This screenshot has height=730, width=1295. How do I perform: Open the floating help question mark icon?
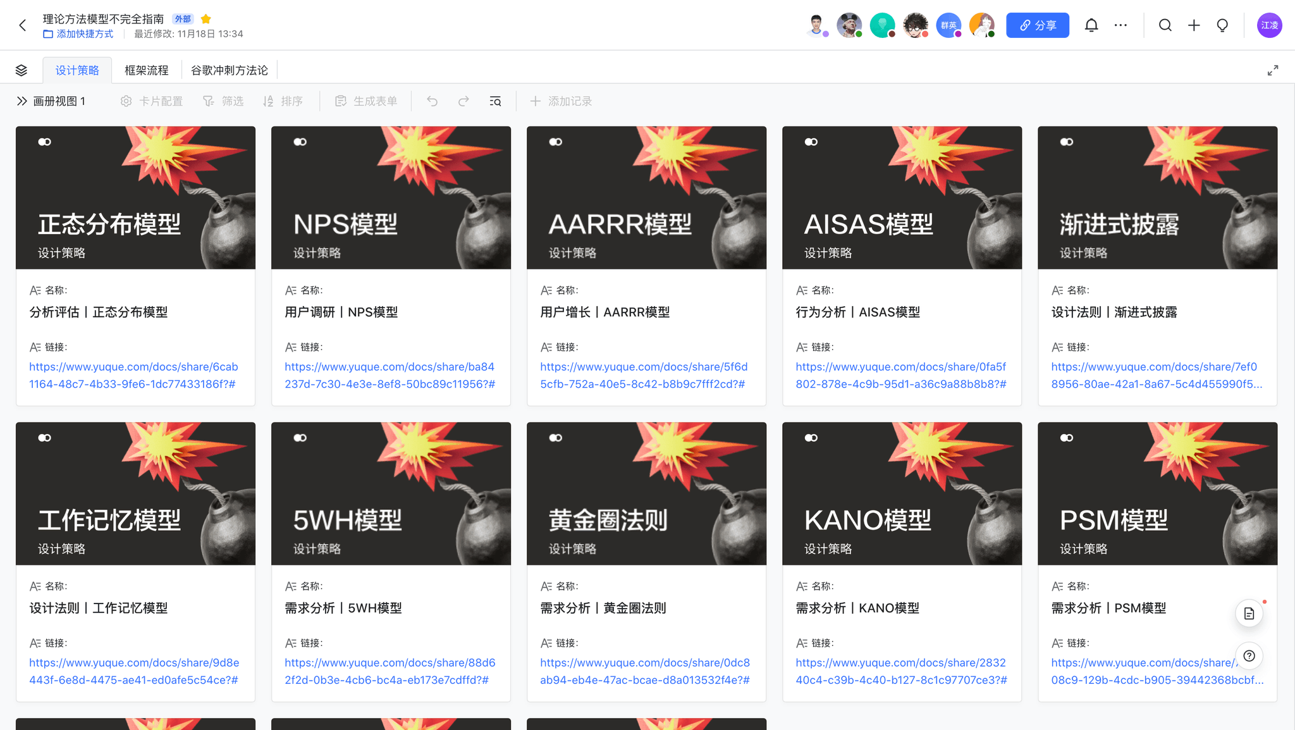click(x=1249, y=656)
